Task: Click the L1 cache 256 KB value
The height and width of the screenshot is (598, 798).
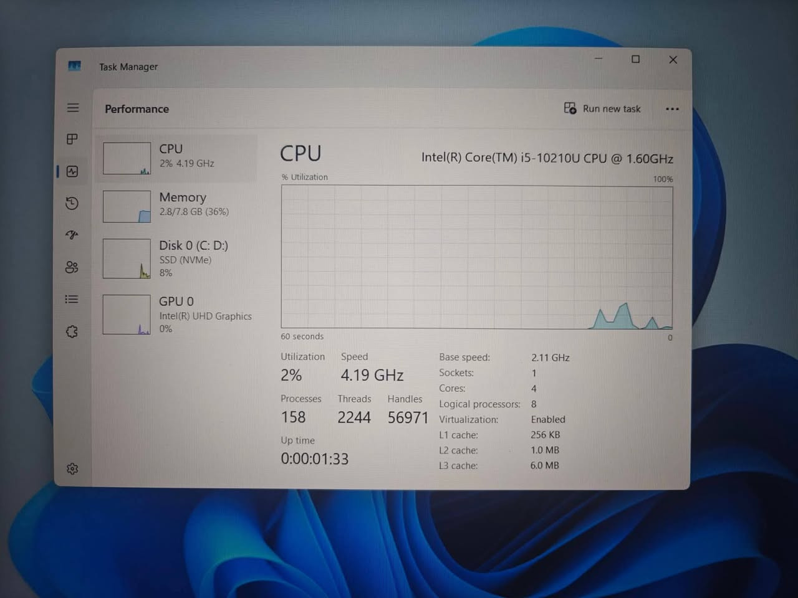Action: (546, 435)
